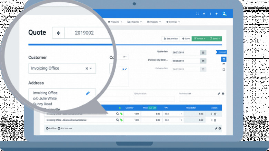Toggle fullscreen mode icon in top bar
Screen dimensions: 269x151
[x=197, y=14]
